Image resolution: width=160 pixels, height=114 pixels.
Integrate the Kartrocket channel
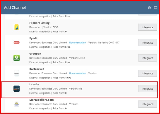tap(147, 73)
